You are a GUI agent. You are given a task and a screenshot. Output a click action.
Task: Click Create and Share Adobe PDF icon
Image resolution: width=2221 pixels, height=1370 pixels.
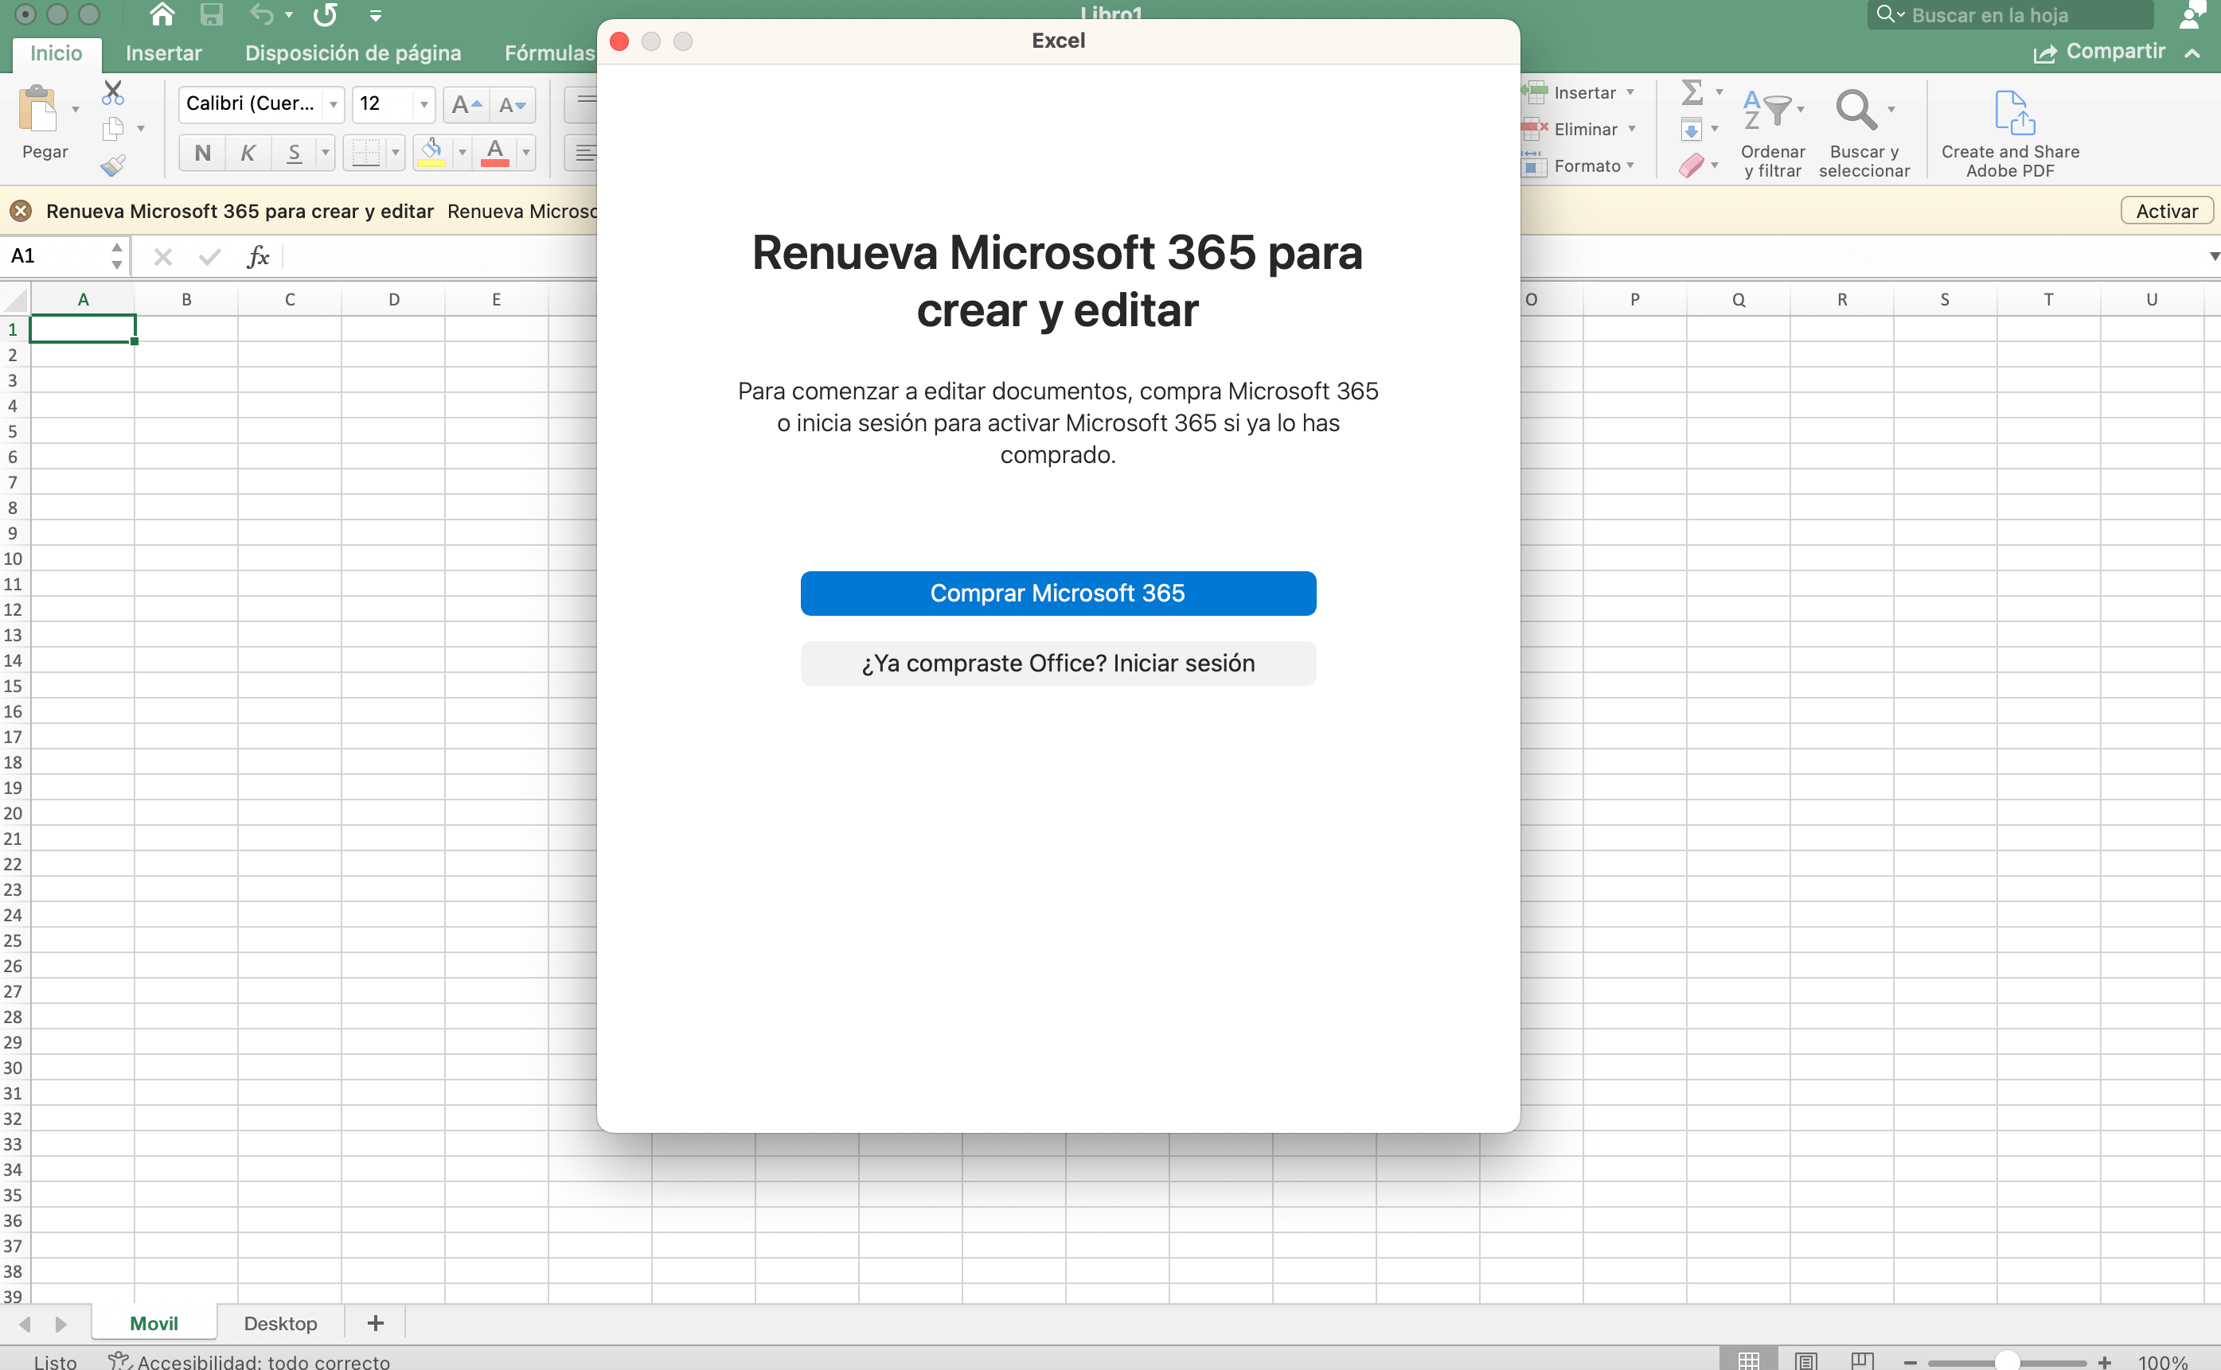[x=2013, y=112]
